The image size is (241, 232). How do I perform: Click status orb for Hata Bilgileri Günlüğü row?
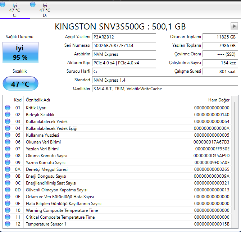[8, 203]
